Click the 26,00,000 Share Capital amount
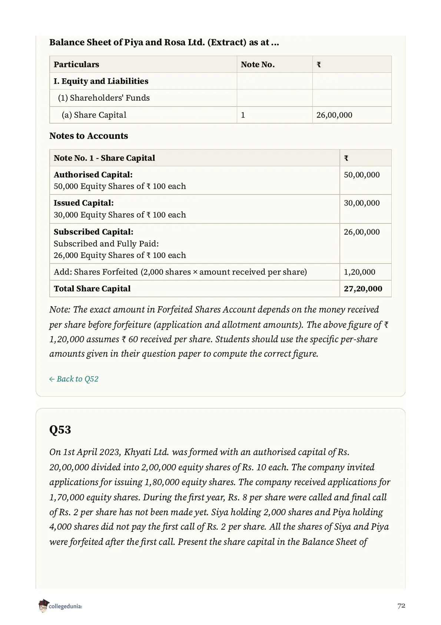The height and width of the screenshot is (625, 441). (334, 115)
